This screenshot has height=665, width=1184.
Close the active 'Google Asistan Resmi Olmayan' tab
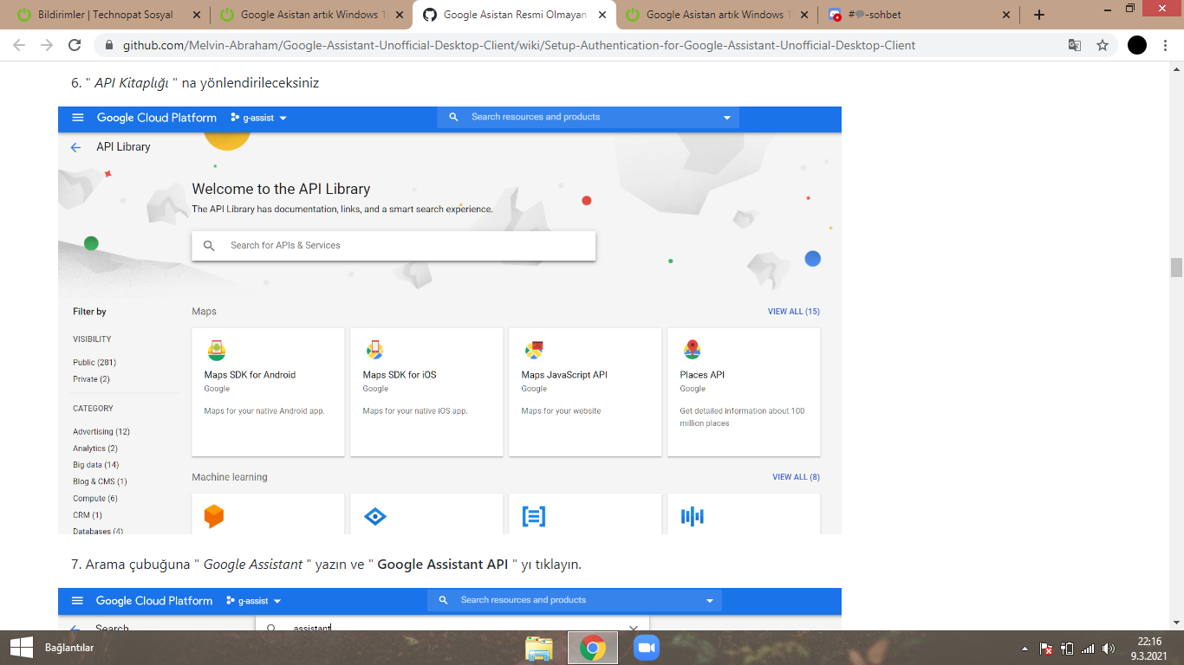(x=602, y=15)
